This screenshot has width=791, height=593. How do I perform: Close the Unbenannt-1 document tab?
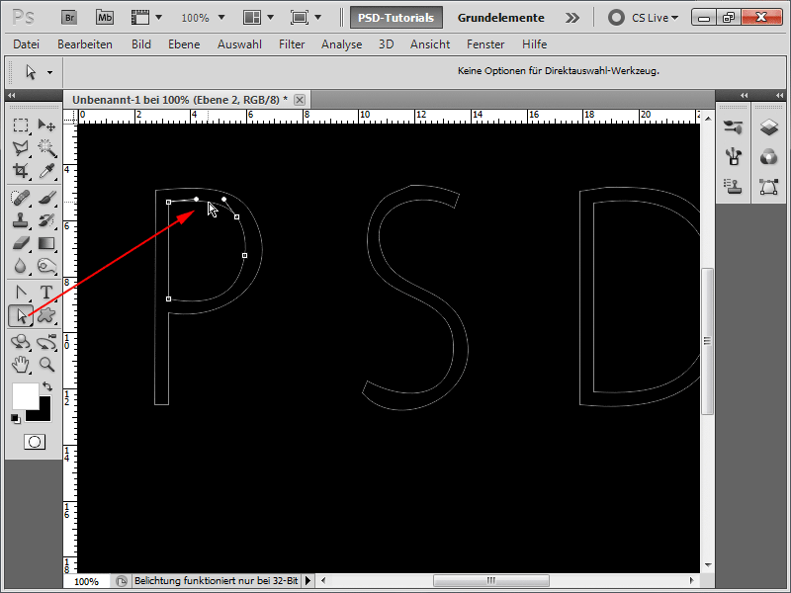click(300, 100)
